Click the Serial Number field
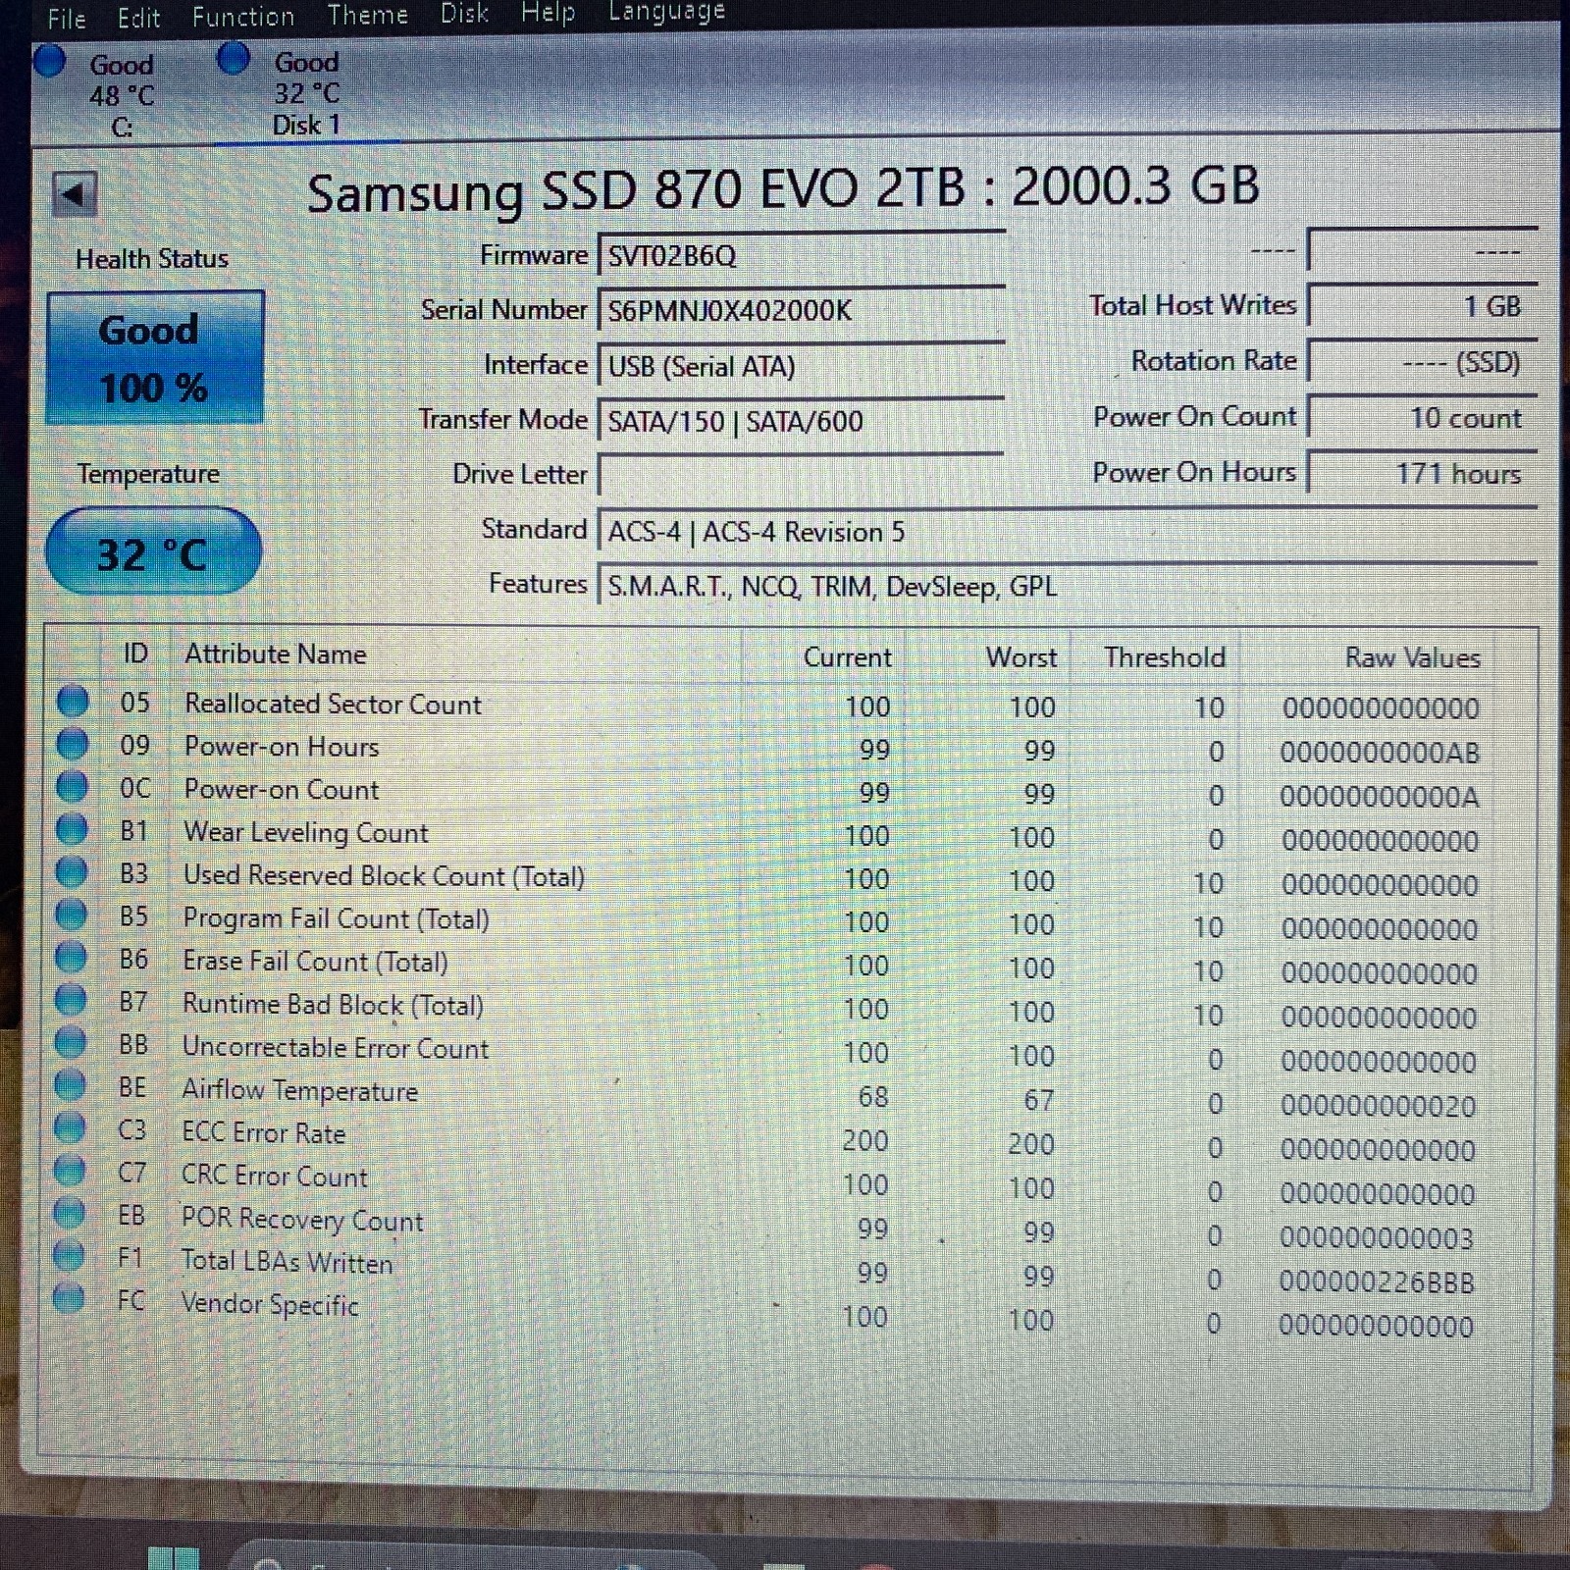The width and height of the screenshot is (1570, 1570). [801, 310]
